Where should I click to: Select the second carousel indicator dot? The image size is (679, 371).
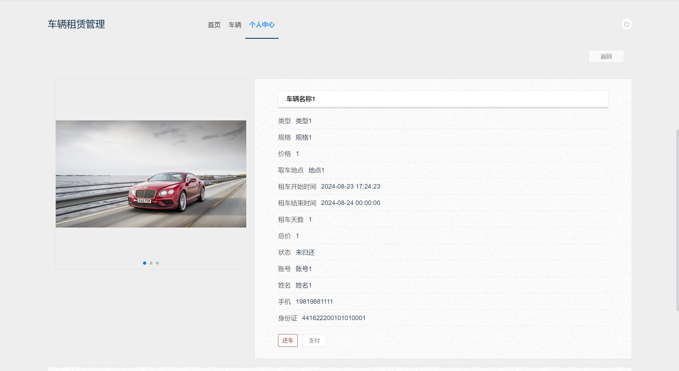[151, 263]
